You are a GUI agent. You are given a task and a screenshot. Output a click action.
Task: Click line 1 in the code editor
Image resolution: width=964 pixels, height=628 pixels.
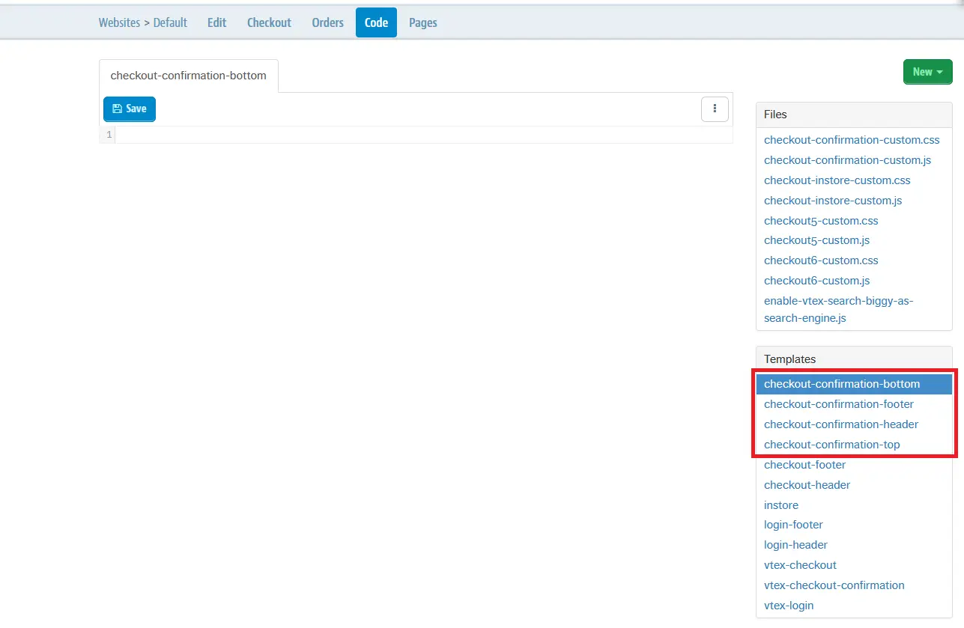pos(423,135)
